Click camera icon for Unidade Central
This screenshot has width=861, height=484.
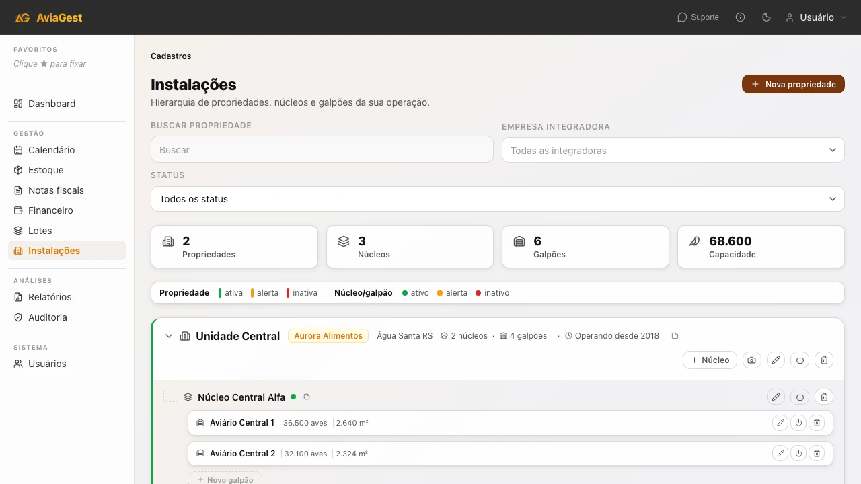point(751,360)
